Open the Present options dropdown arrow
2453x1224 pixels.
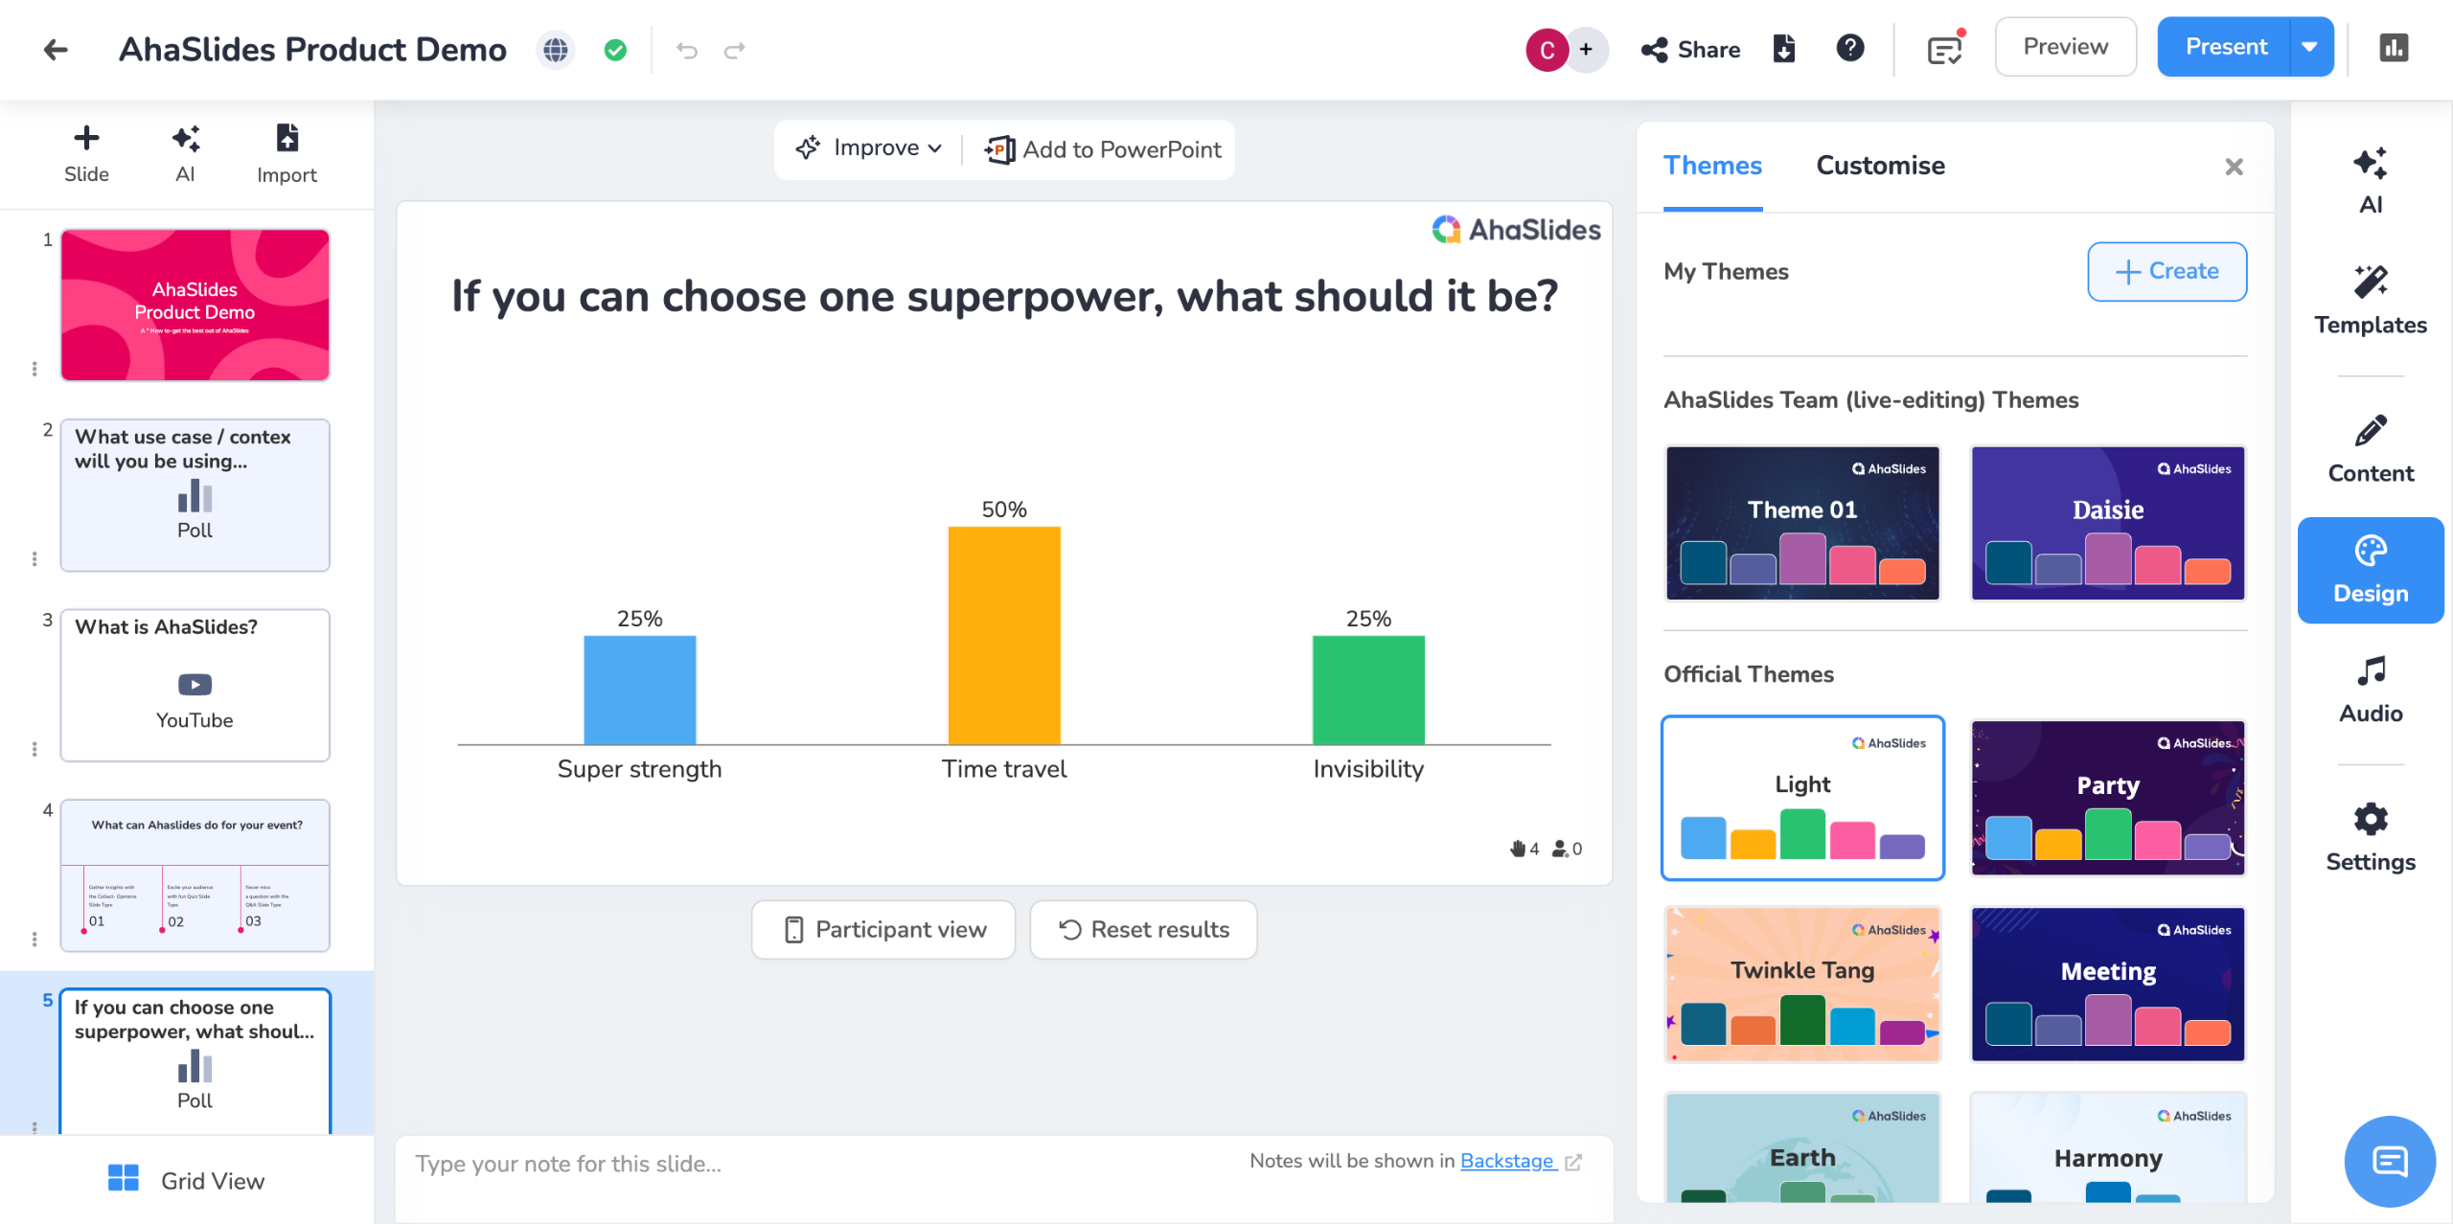tap(2310, 47)
